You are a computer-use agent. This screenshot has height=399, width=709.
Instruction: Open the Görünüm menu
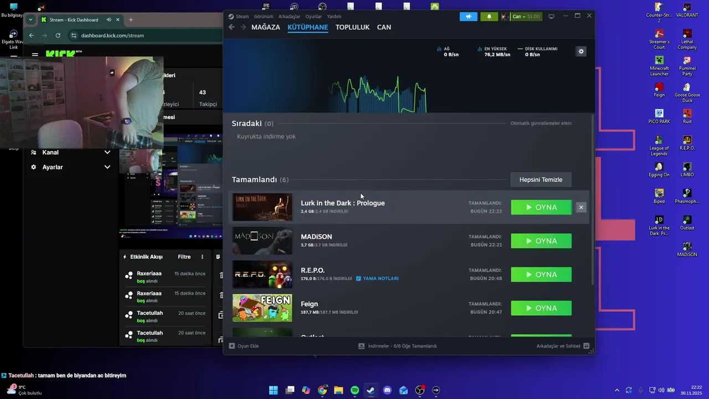264,17
